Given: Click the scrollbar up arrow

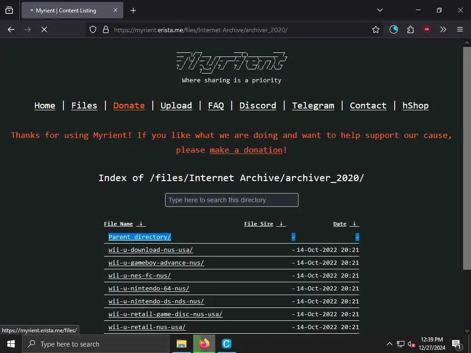Looking at the screenshot, I should coord(467,43).
